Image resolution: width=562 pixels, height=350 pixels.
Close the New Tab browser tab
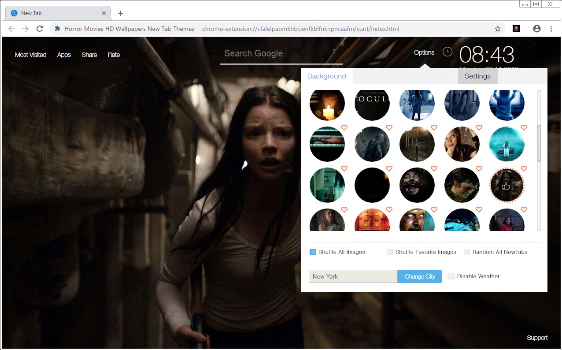pos(104,13)
